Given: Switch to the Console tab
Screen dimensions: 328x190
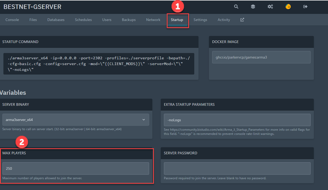Looking at the screenshot, I should point(12,20).
